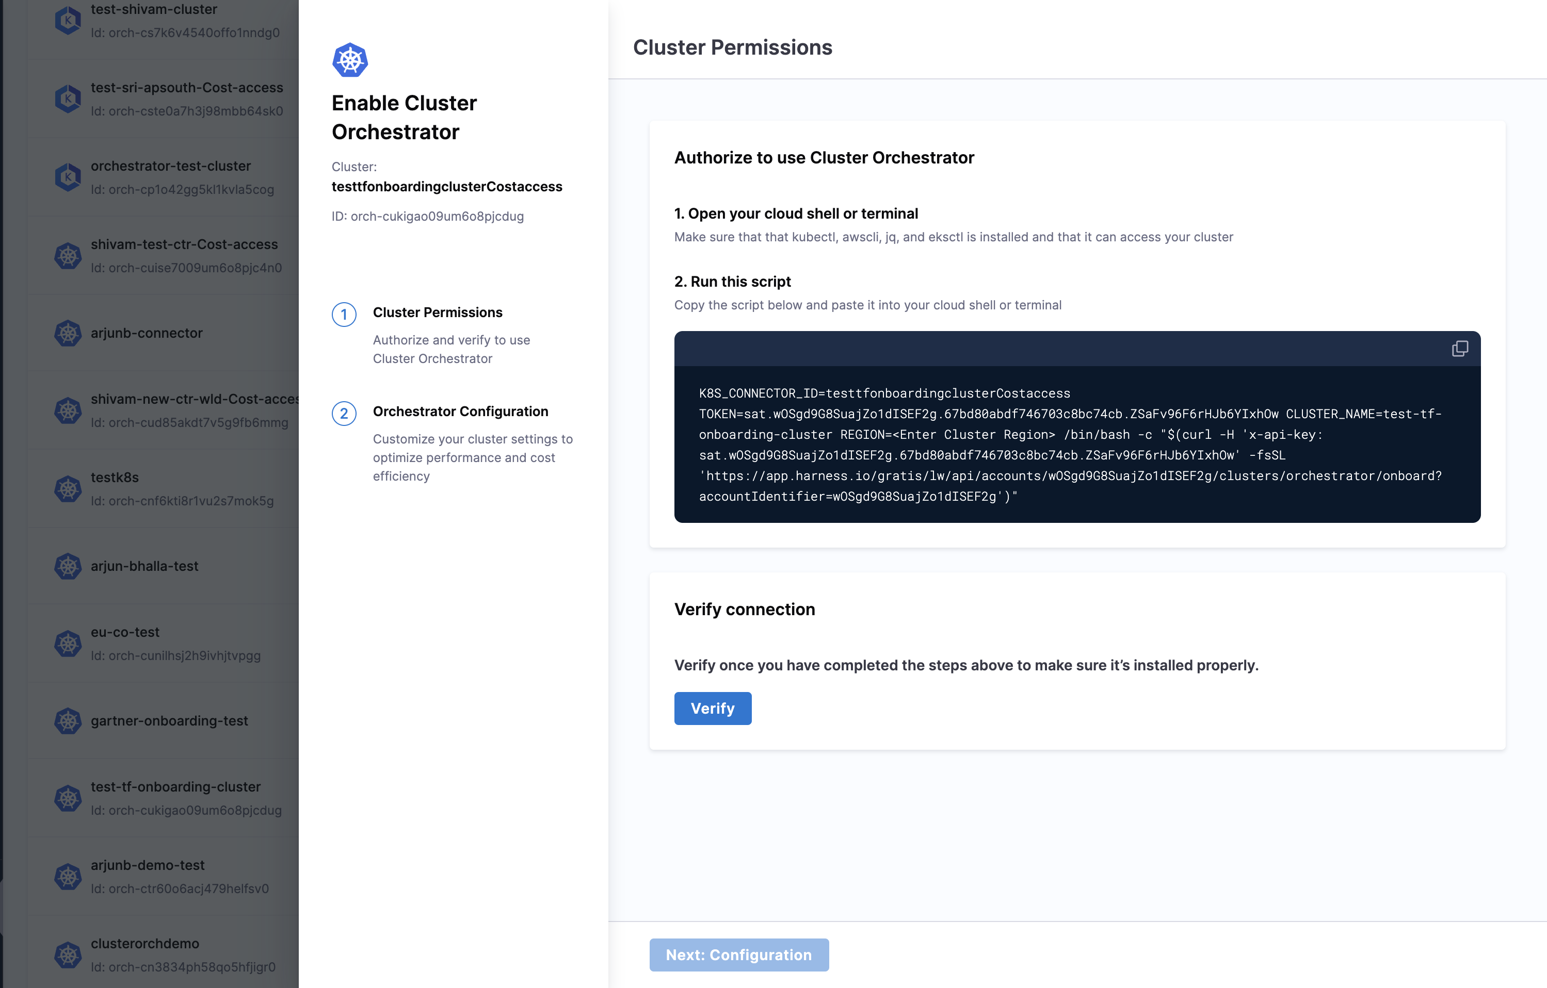Select test-tf-onboarding-cluster in the list
The height and width of the screenshot is (988, 1547).
click(x=175, y=786)
